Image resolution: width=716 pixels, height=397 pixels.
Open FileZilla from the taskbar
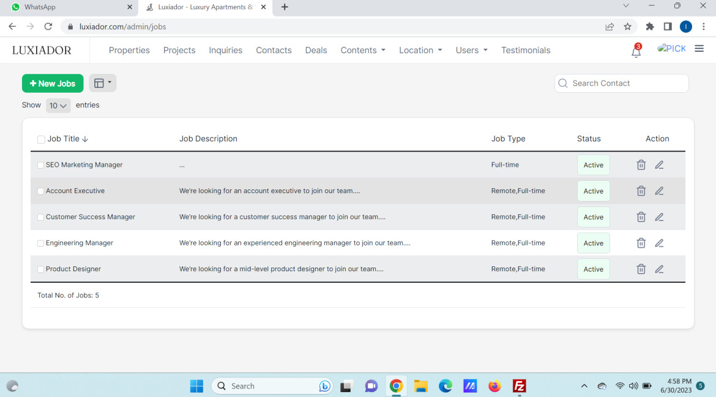(519, 386)
